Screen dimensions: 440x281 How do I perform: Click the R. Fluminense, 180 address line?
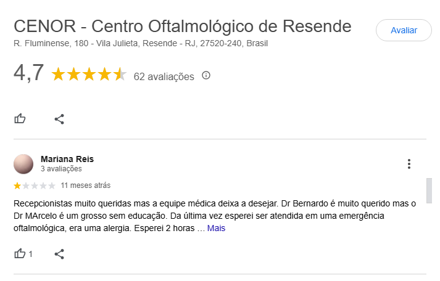[141, 43]
